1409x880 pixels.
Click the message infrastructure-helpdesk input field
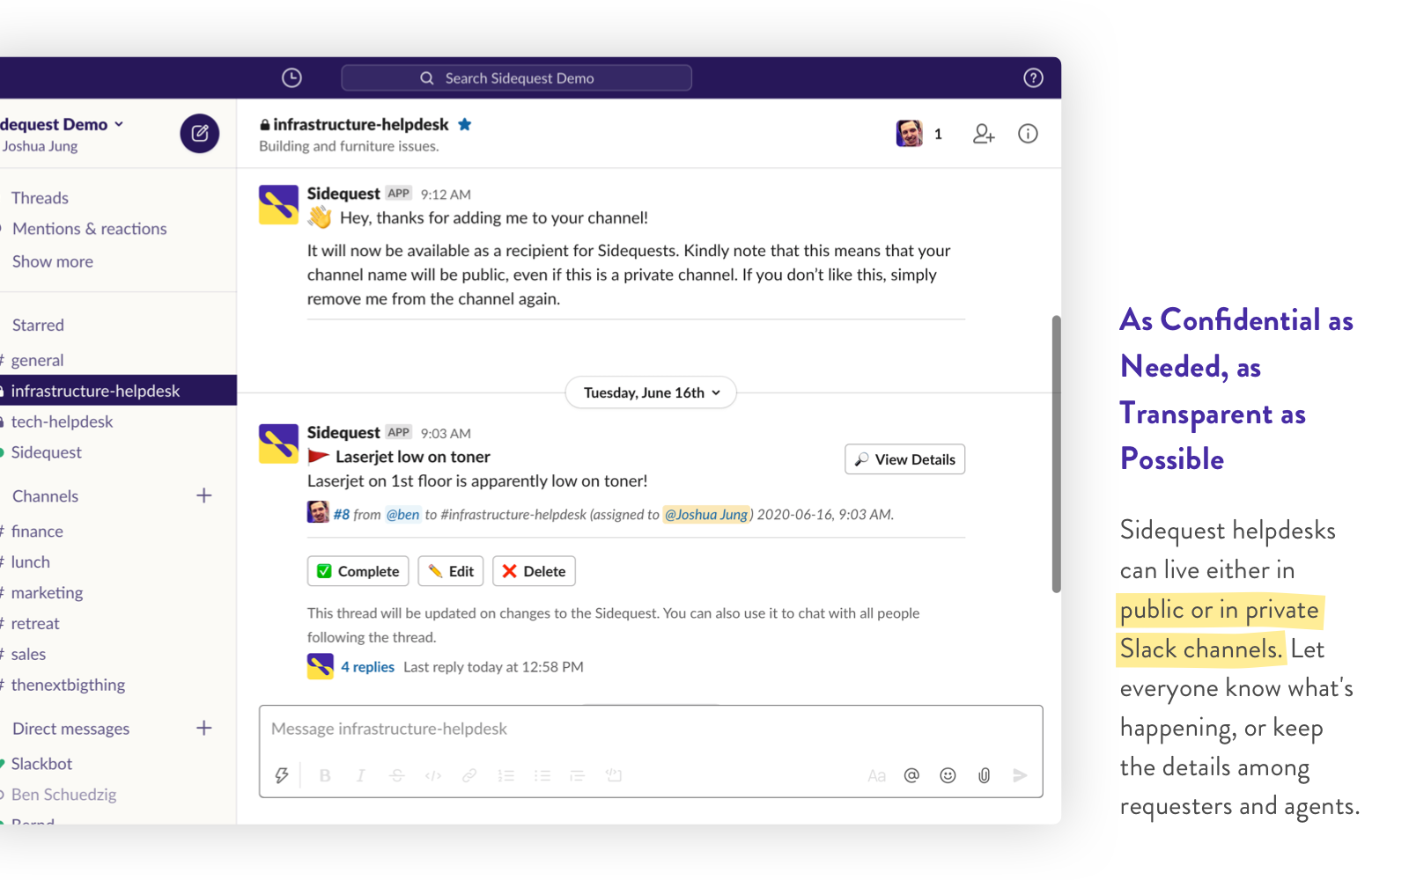point(616,729)
